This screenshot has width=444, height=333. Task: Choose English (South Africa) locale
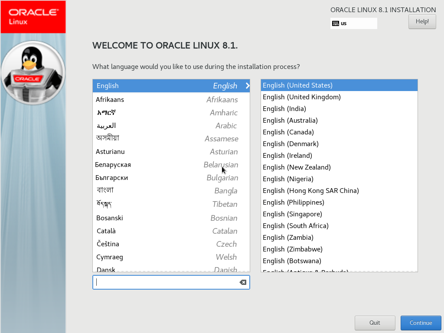(x=339, y=225)
